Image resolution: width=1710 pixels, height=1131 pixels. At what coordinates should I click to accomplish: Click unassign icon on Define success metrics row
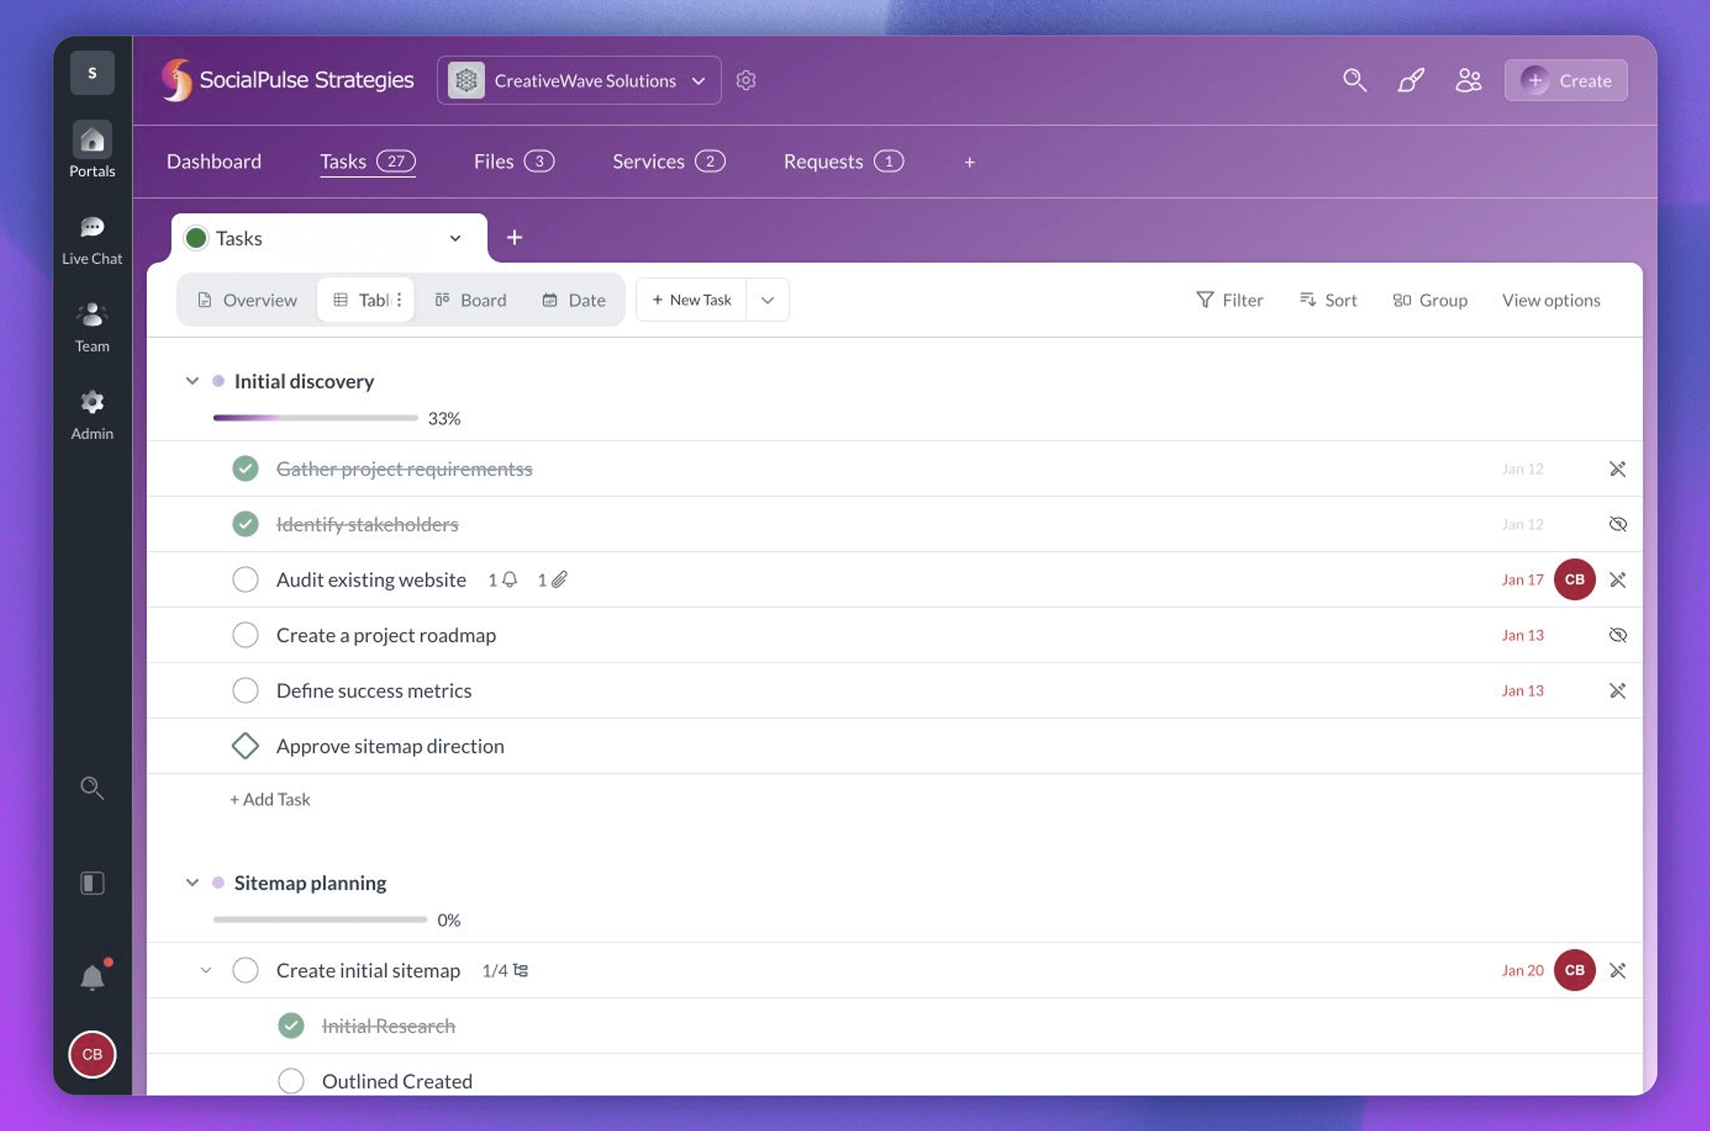point(1618,691)
